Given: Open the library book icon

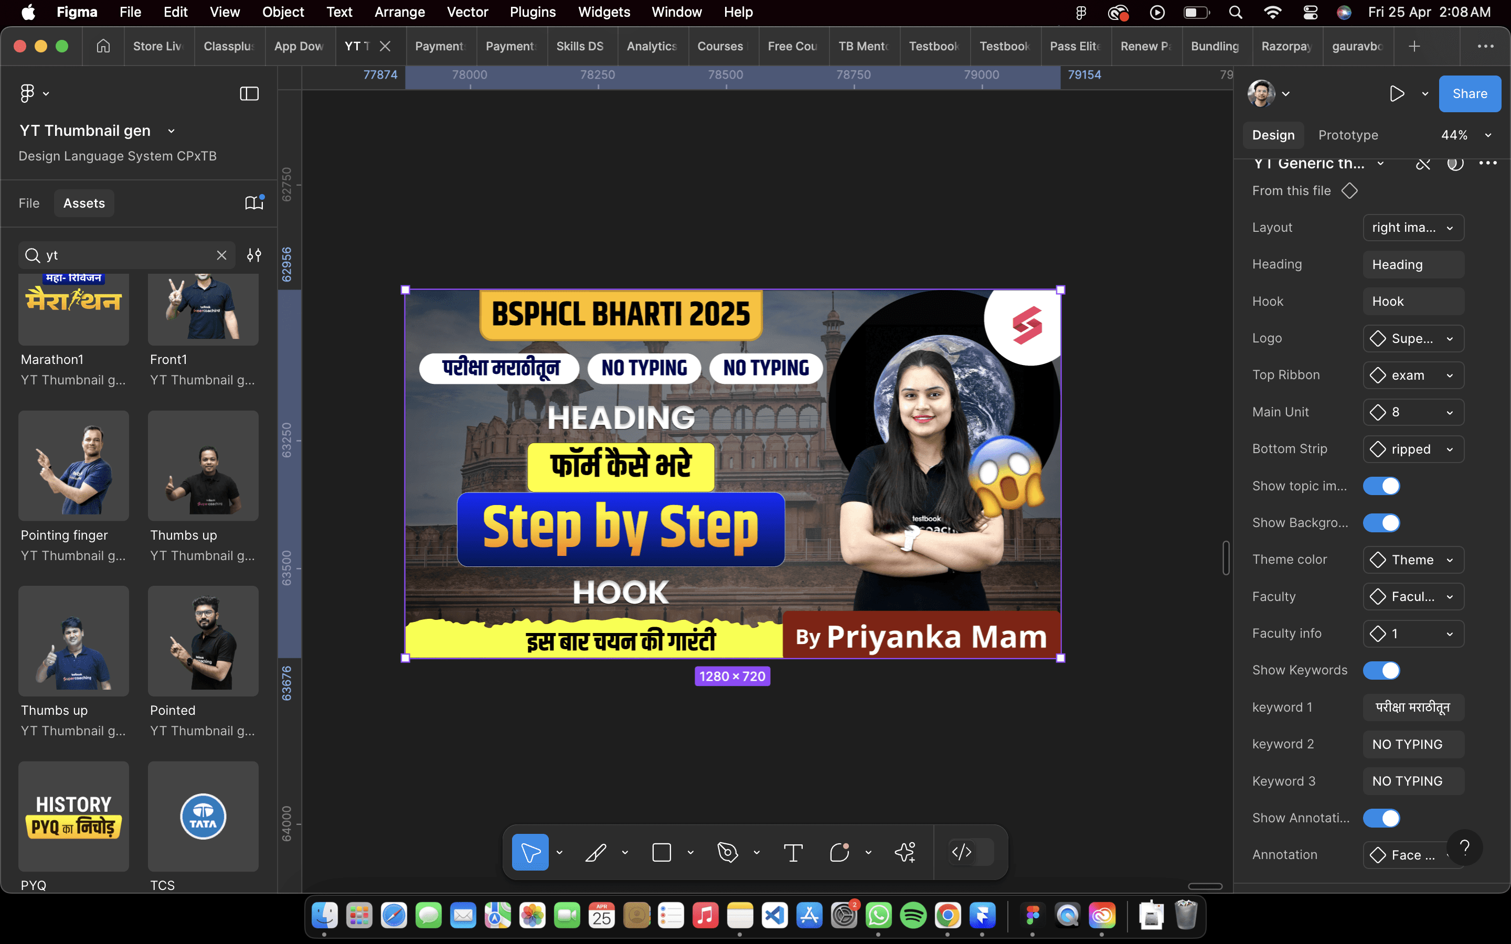Looking at the screenshot, I should click(253, 203).
